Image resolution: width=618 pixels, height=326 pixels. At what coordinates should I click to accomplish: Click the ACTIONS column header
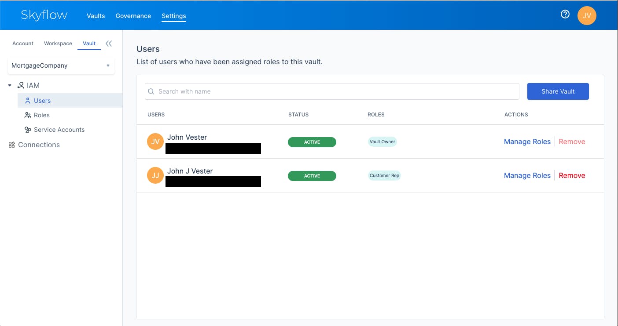(516, 115)
